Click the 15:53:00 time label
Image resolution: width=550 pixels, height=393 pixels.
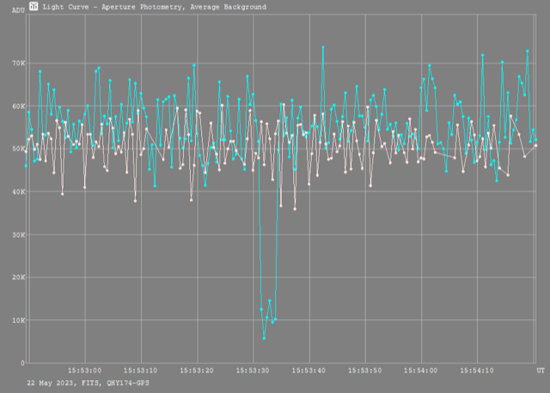84,371
